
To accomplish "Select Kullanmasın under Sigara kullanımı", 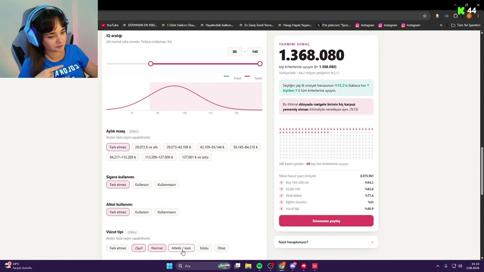I will coord(167,185).
